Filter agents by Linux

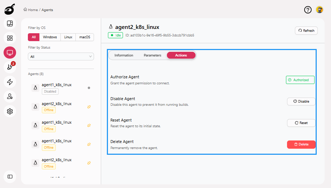point(68,37)
